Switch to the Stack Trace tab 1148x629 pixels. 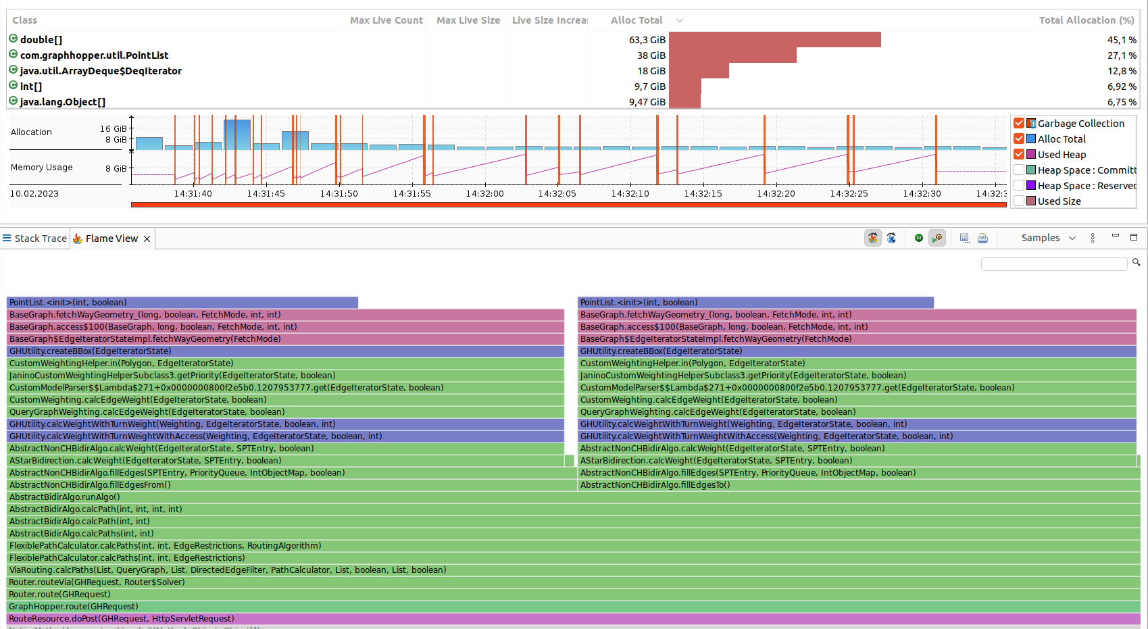click(34, 238)
